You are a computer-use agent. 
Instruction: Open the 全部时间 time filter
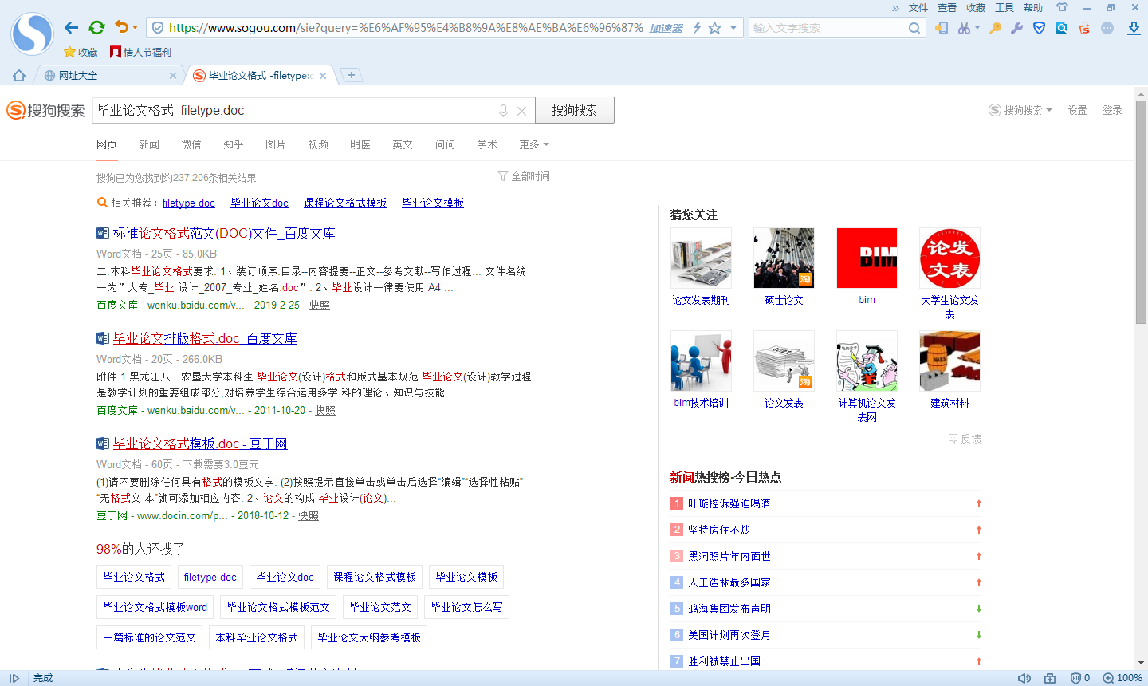coord(524,176)
